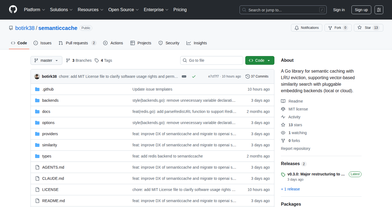Open the options folder icon
Viewport: 392px width, 207px height.
click(37, 123)
